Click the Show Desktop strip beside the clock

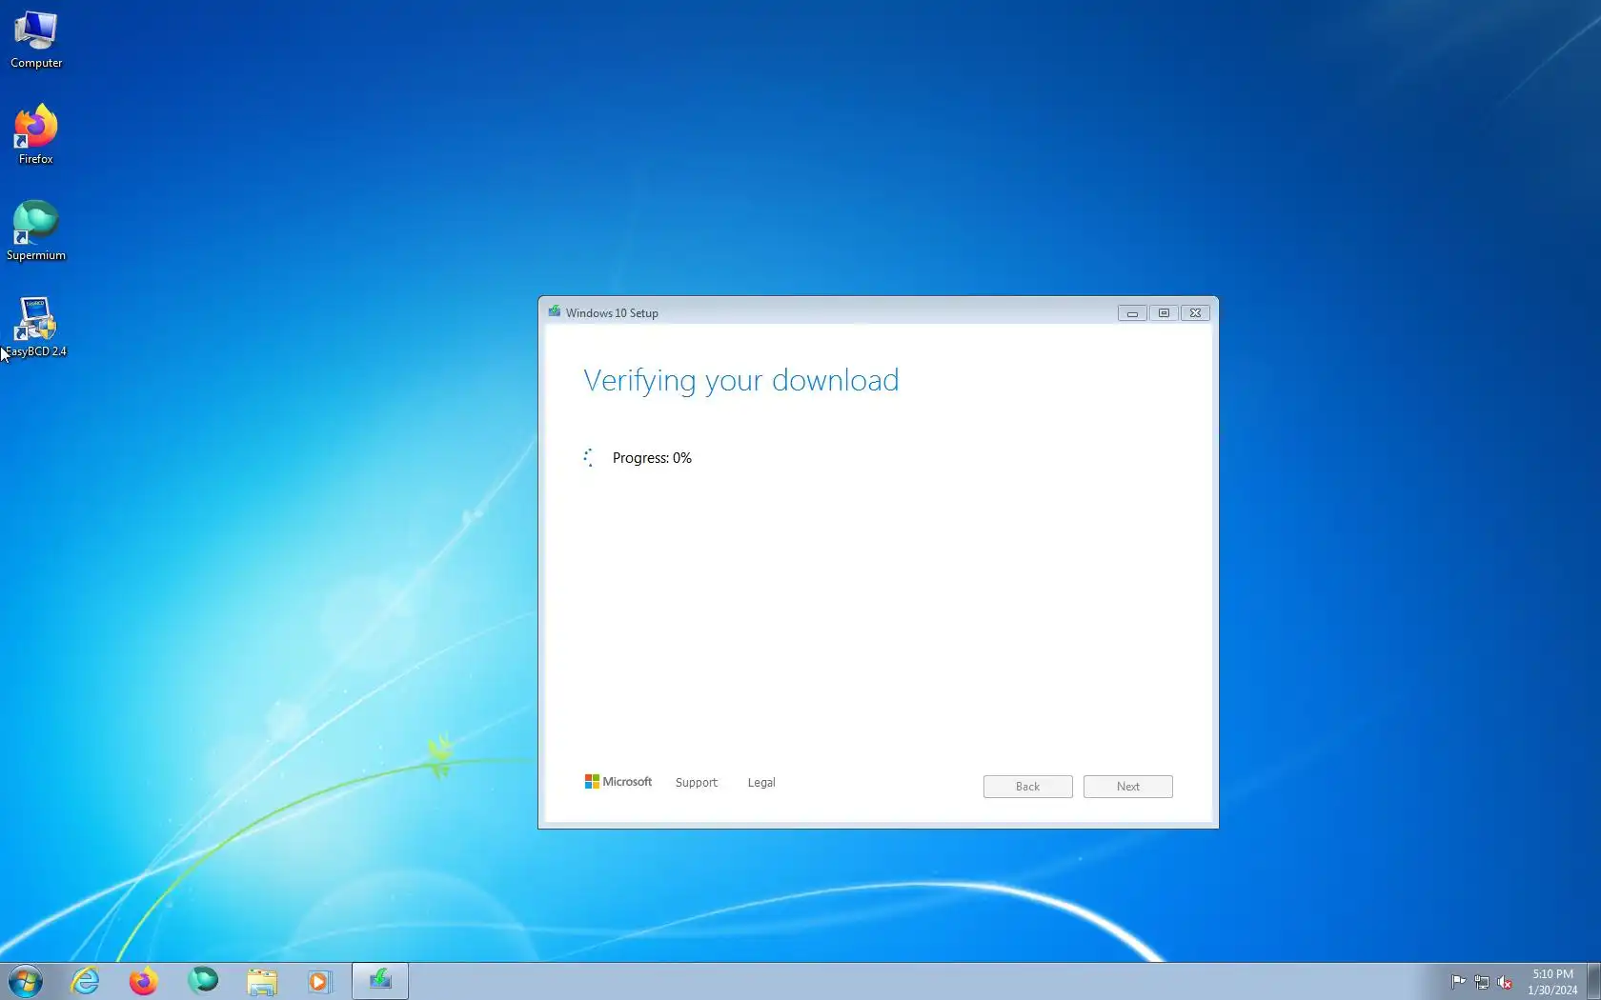1593,982
